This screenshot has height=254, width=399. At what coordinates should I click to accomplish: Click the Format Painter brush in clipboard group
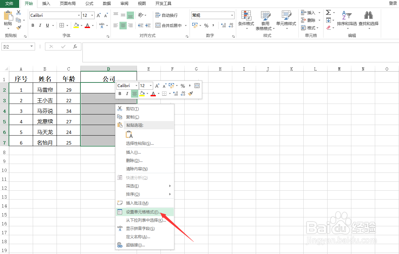[19, 28]
